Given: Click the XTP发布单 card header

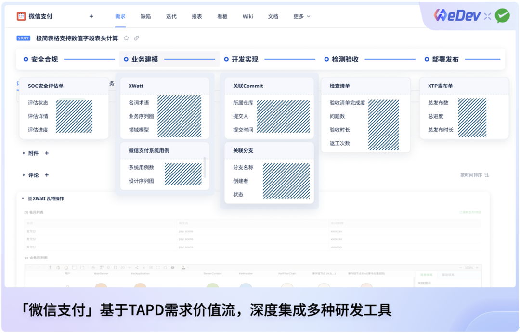Looking at the screenshot, I should pyautogui.click(x=464, y=86).
